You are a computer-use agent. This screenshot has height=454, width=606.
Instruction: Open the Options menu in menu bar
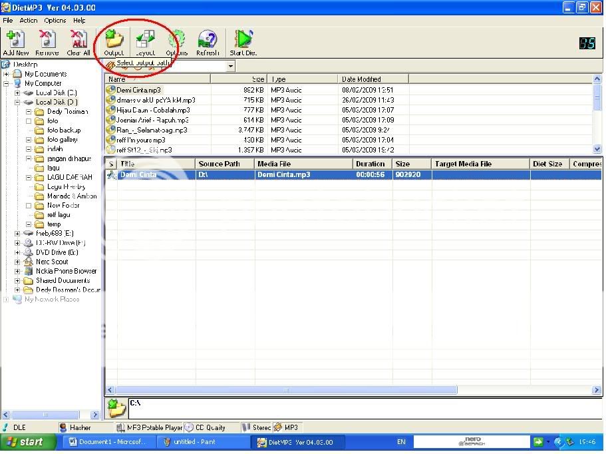click(55, 21)
